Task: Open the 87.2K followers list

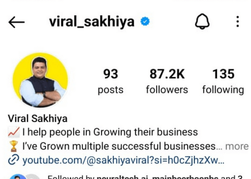Action: tap(167, 82)
